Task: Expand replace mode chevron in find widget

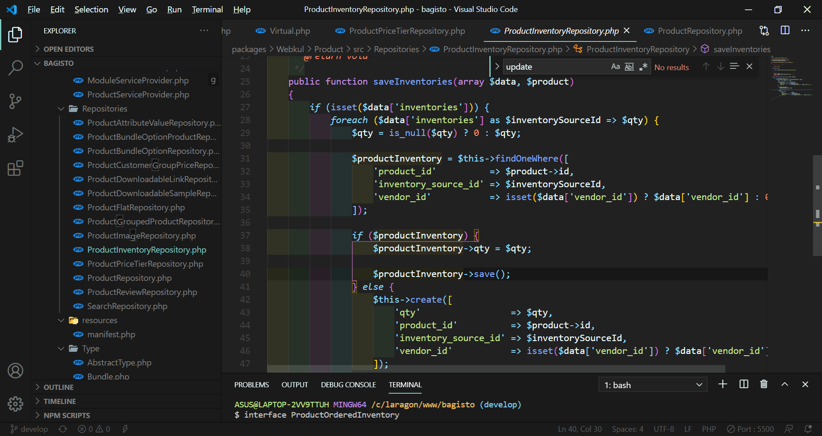Action: (x=497, y=66)
